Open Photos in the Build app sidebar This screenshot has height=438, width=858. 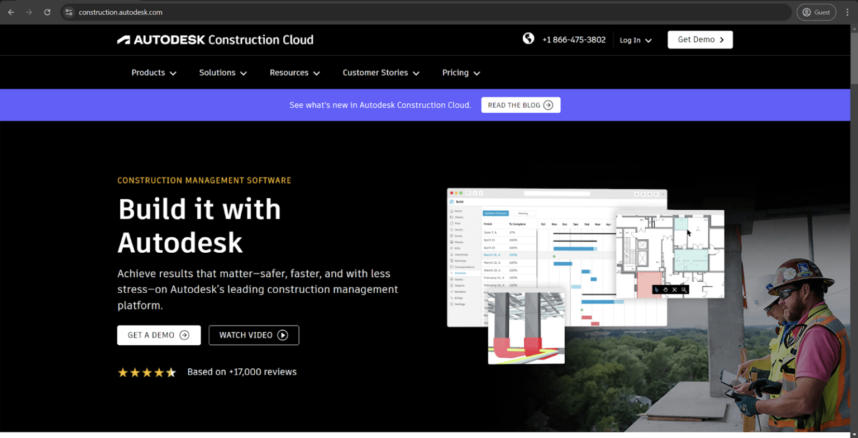pyautogui.click(x=457, y=242)
